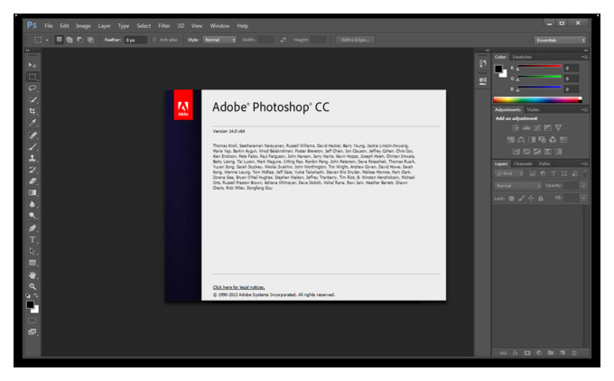Select the Horizontal Type tool

[x=33, y=239]
